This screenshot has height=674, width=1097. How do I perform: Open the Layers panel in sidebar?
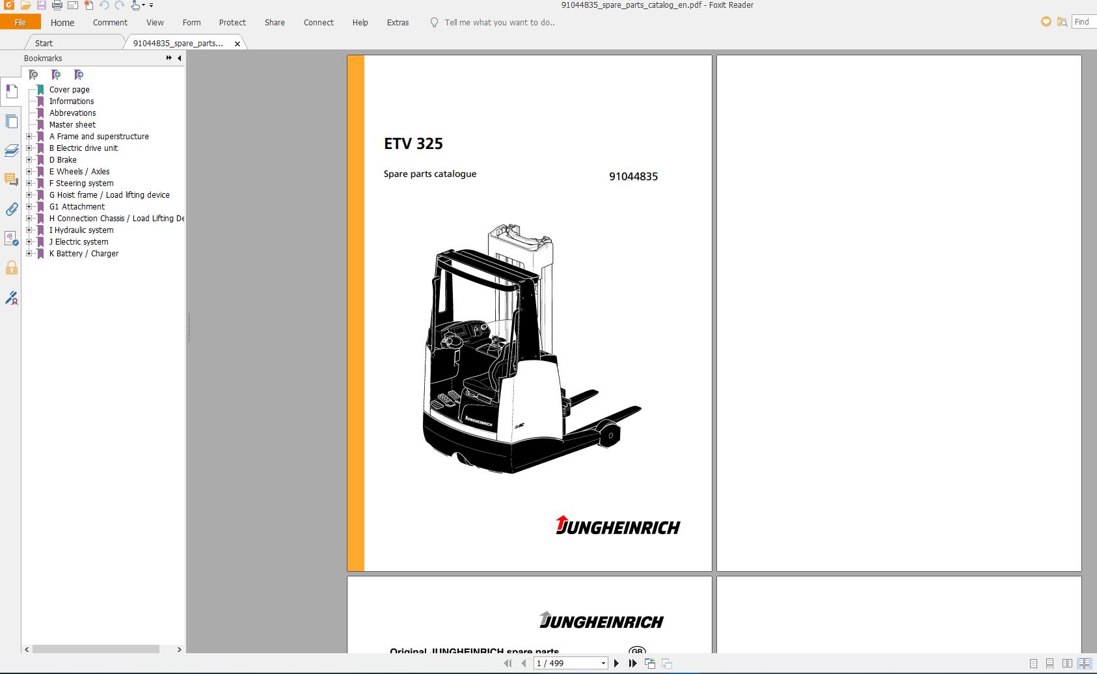tap(11, 151)
